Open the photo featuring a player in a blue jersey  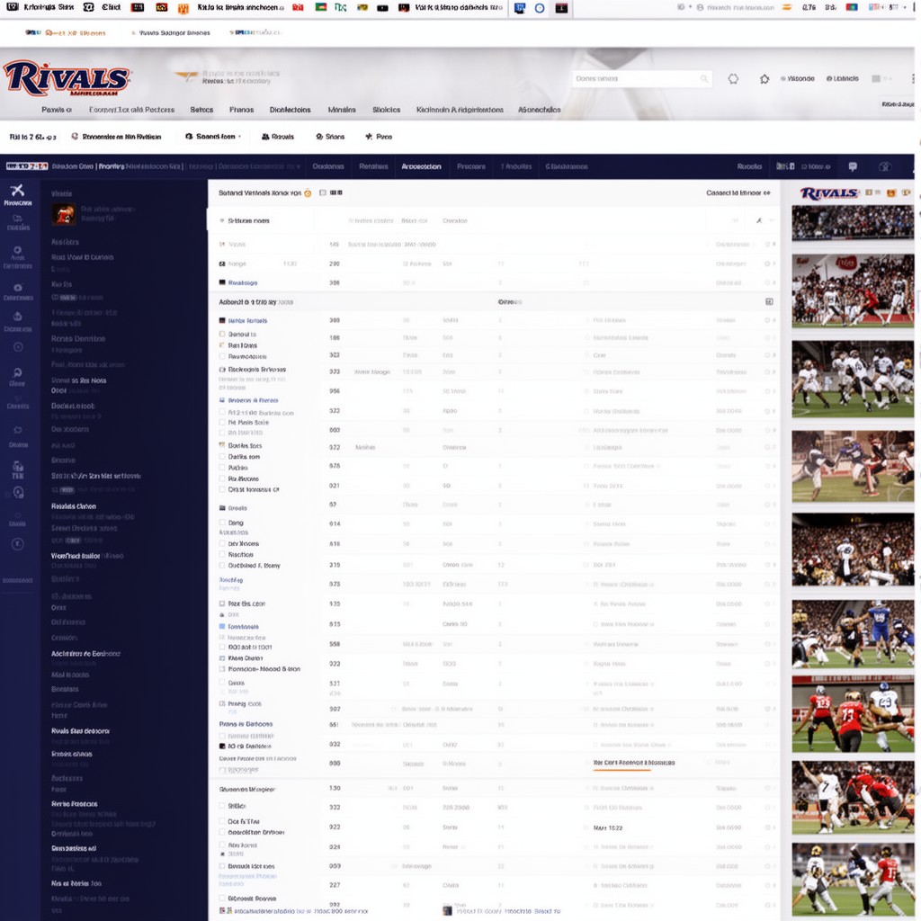tap(853, 633)
